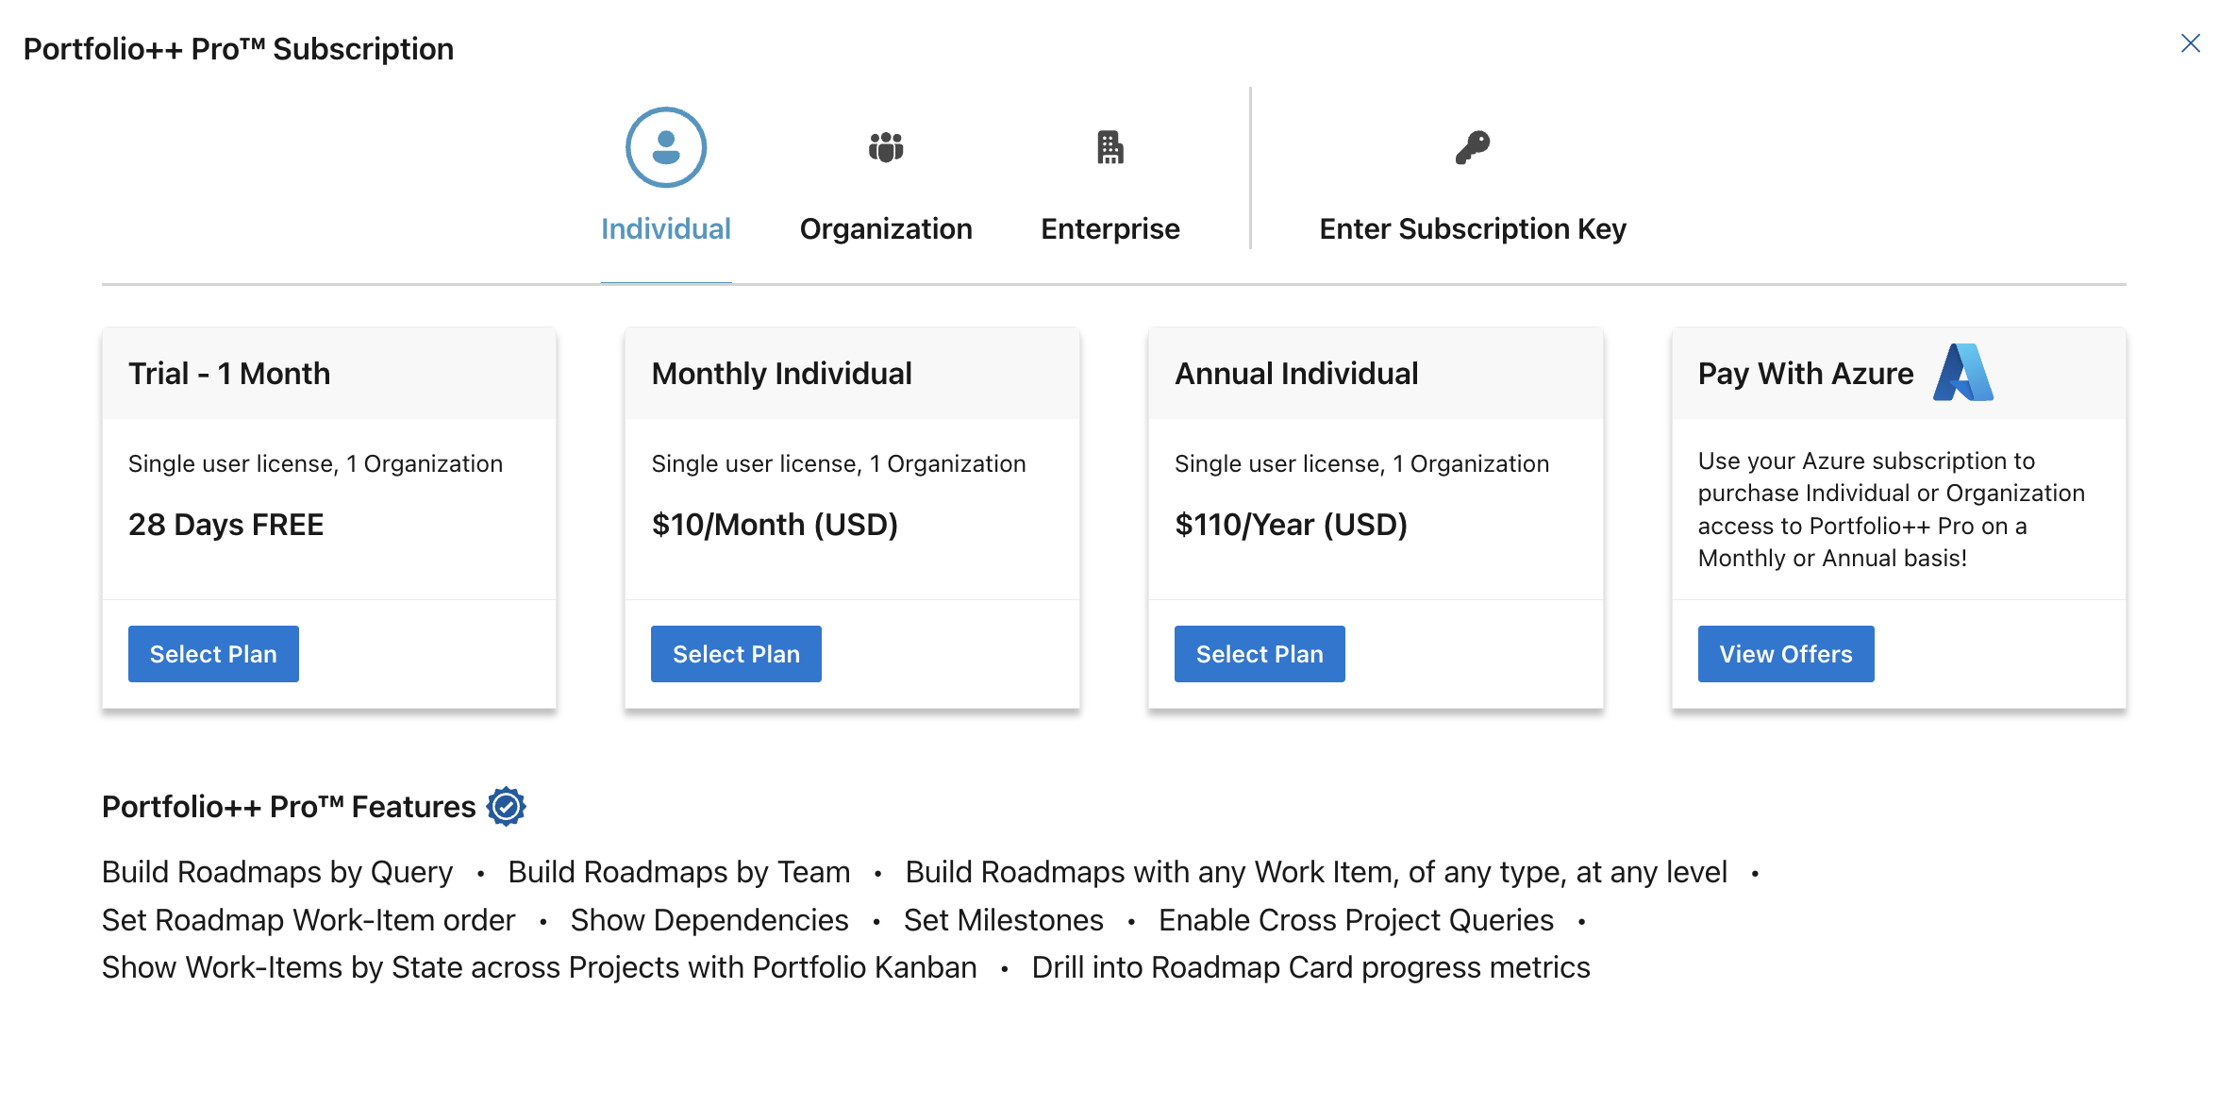Select Plan for Annual Individual

tap(1259, 653)
